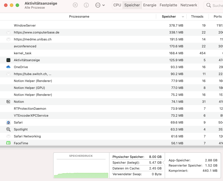Image resolution: width=223 pixels, height=181 pixels.
Task: Switch to the Festplatte tab
Action: pyautogui.click(x=168, y=5)
